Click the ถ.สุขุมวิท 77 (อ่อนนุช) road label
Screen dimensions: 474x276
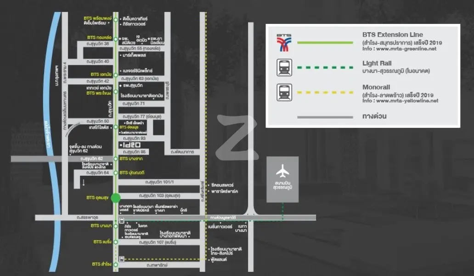coord(142,116)
